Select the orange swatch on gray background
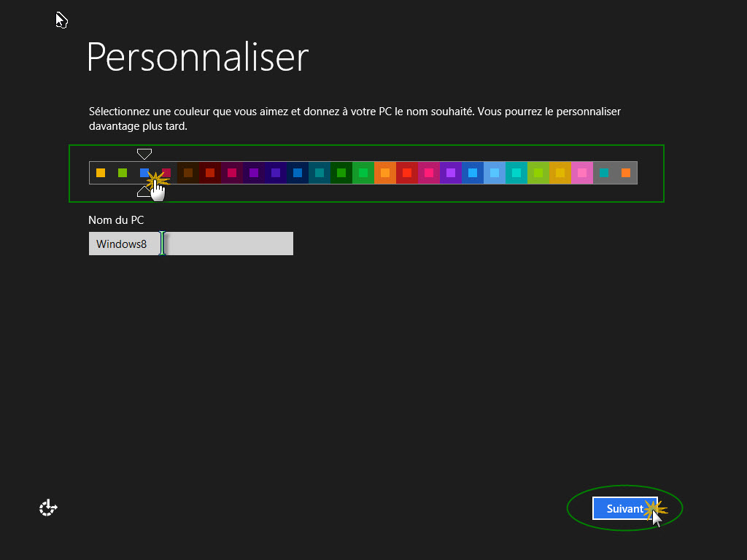The image size is (747, 560). 627,173
